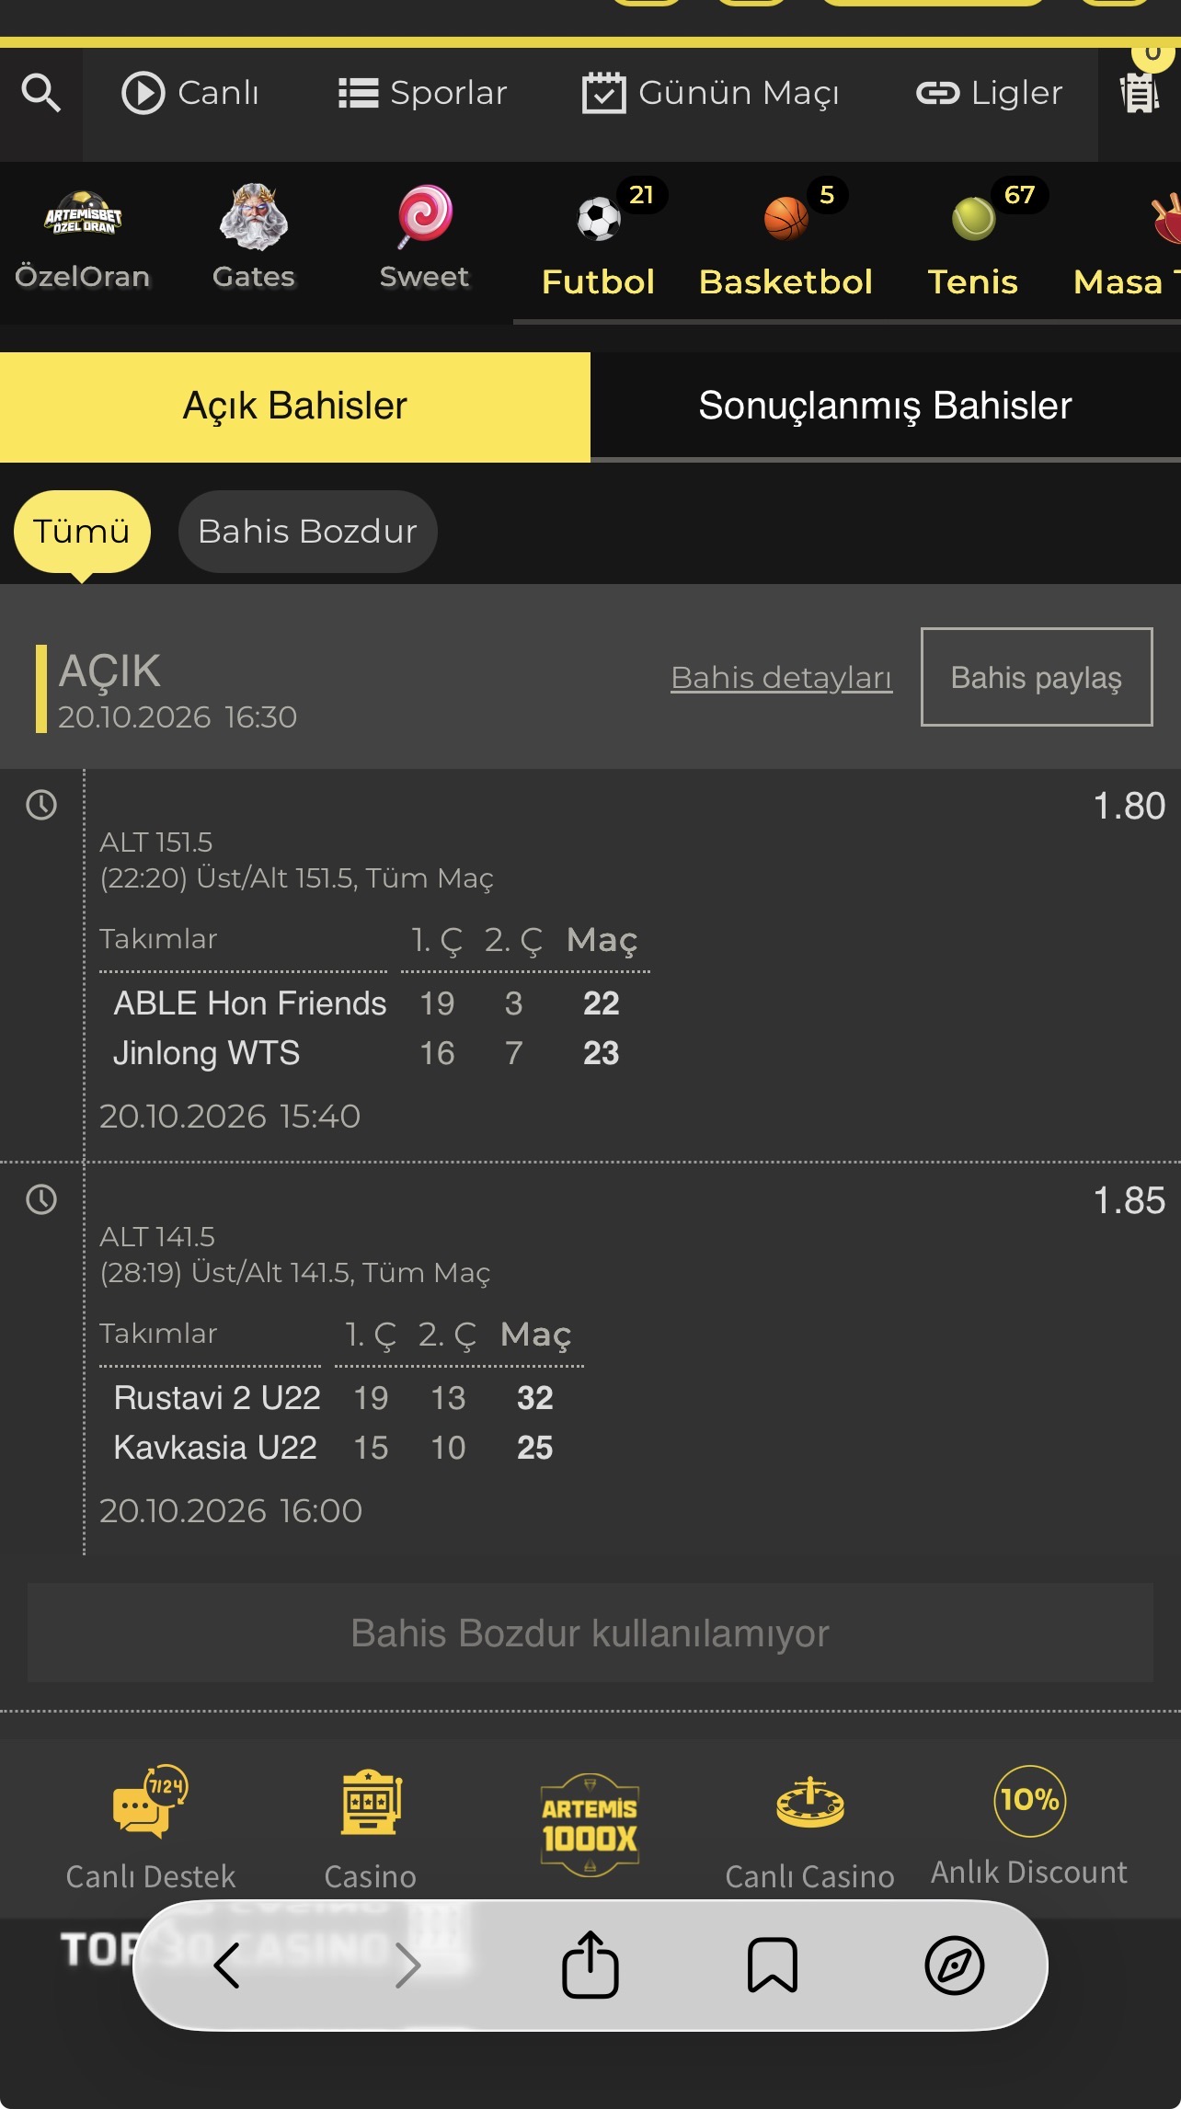Open the search magnifier icon
The width and height of the screenshot is (1181, 2109).
click(x=40, y=93)
